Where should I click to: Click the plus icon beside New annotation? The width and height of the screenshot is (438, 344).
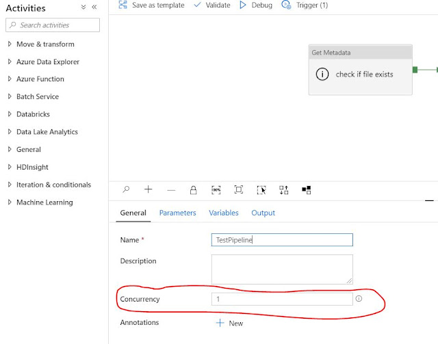pyautogui.click(x=220, y=323)
